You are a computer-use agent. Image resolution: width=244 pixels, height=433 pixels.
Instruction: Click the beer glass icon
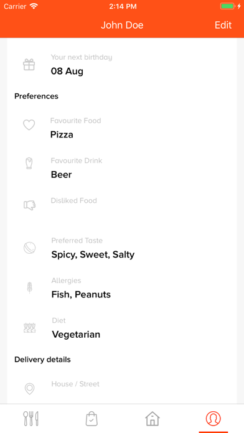[29, 163]
